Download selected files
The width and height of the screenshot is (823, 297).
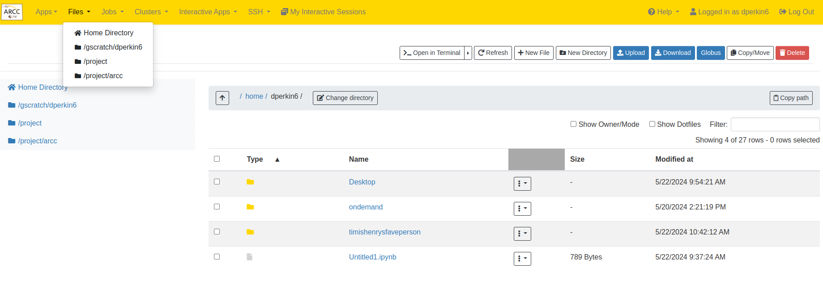[x=673, y=53]
